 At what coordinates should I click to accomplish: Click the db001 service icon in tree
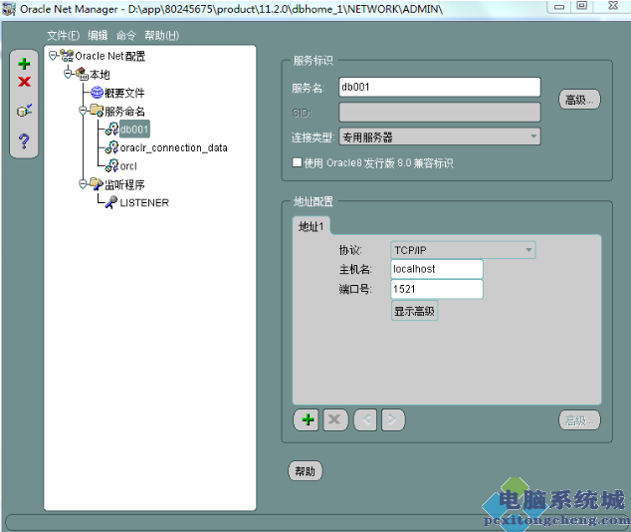[x=111, y=130]
